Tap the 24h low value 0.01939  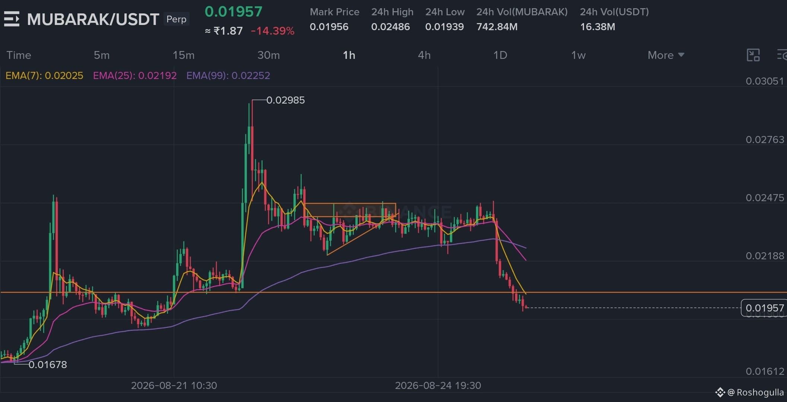pyautogui.click(x=445, y=27)
